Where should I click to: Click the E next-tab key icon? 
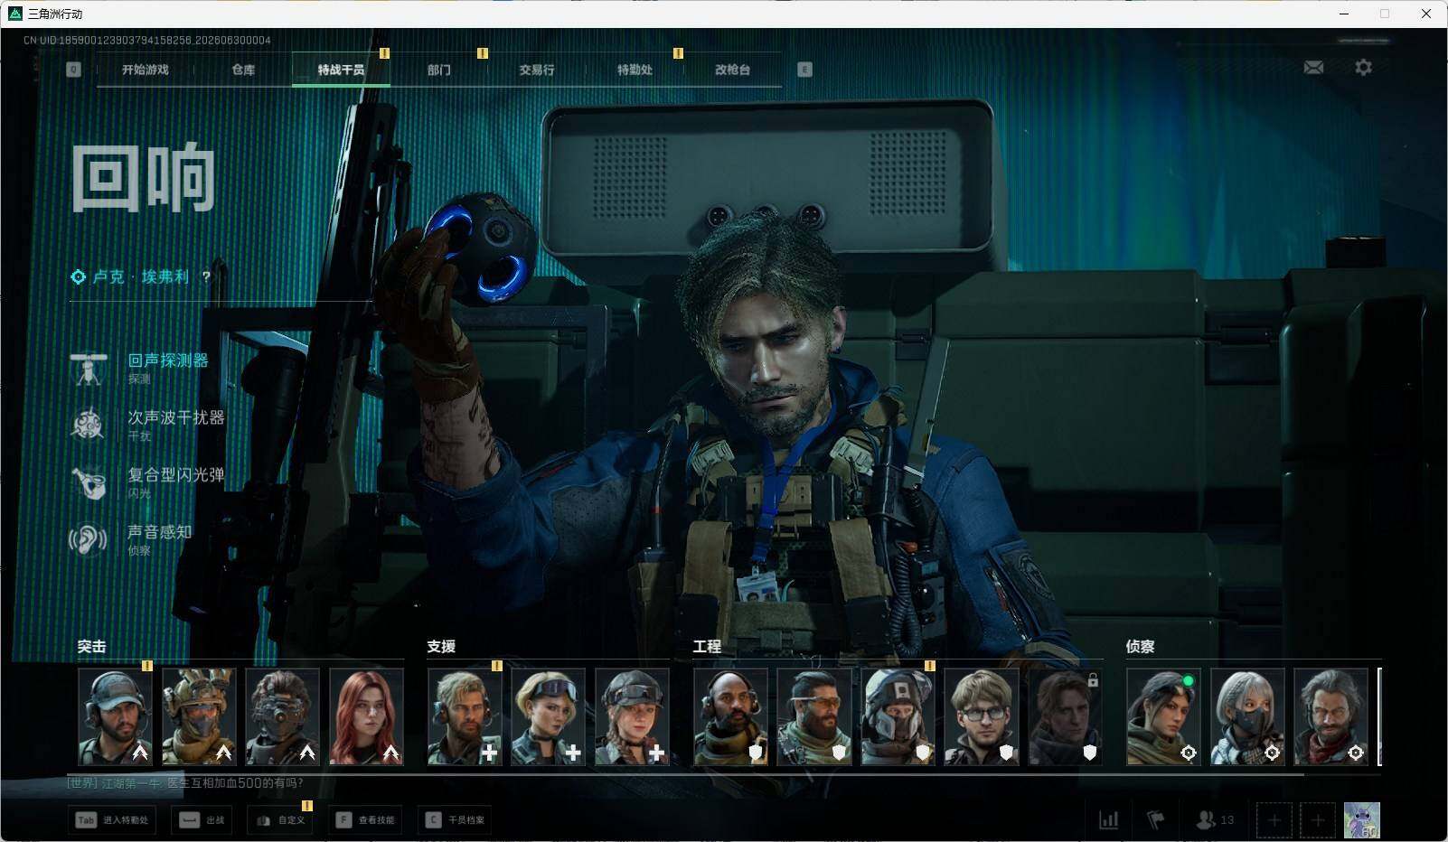804,70
